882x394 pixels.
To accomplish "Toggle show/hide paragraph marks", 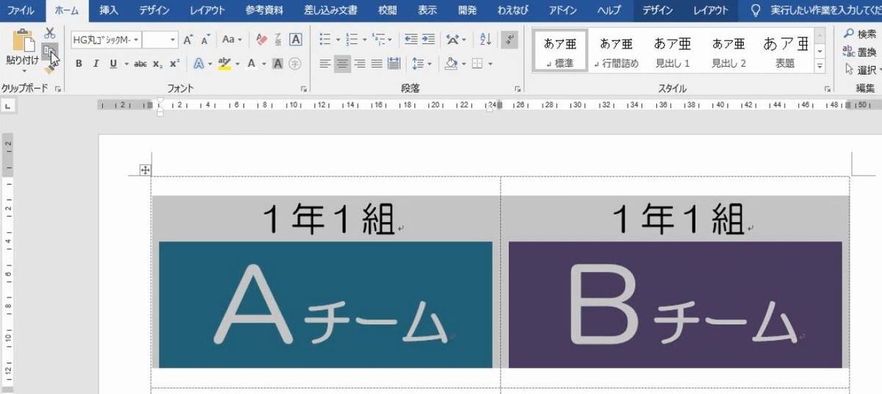I will 509,40.
